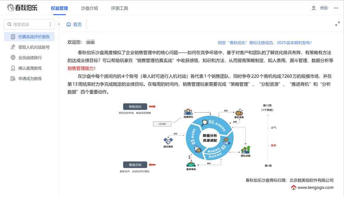Open 会员战绩排行 in sidebar

coord(29,58)
